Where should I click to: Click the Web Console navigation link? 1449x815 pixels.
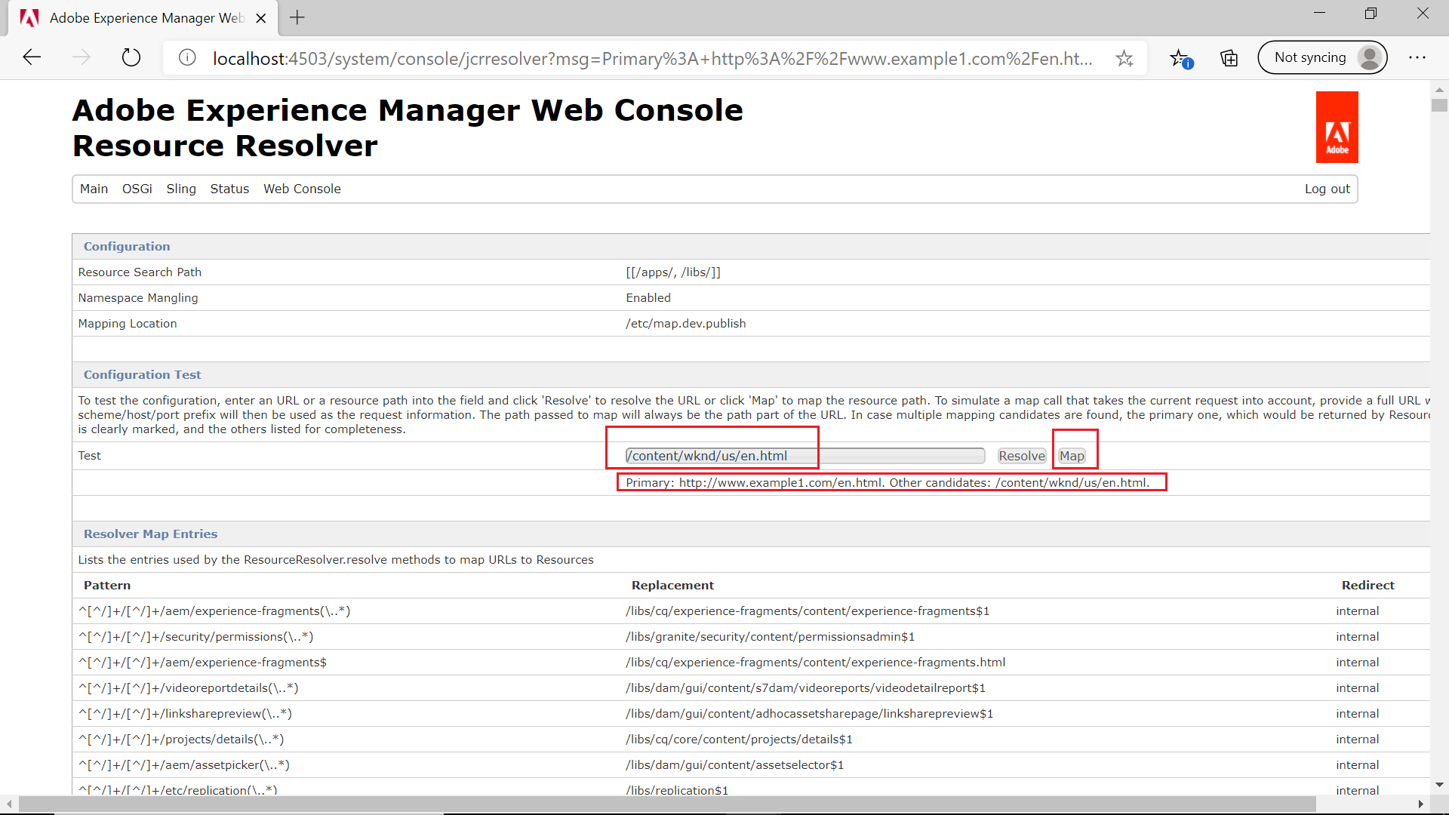302,189
